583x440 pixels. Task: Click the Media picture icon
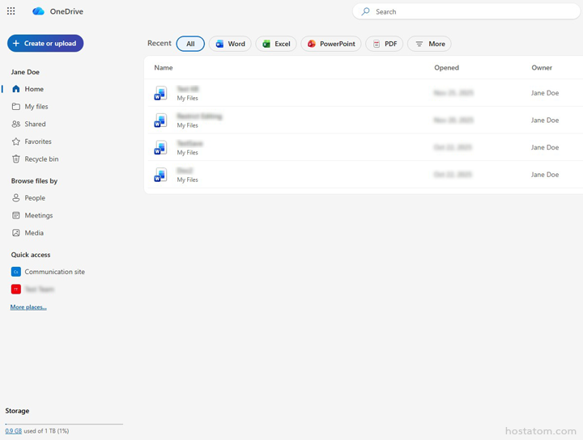[x=16, y=233]
